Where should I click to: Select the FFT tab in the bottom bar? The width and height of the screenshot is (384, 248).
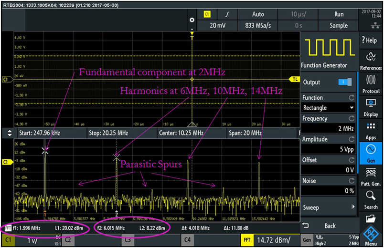[x=247, y=241]
